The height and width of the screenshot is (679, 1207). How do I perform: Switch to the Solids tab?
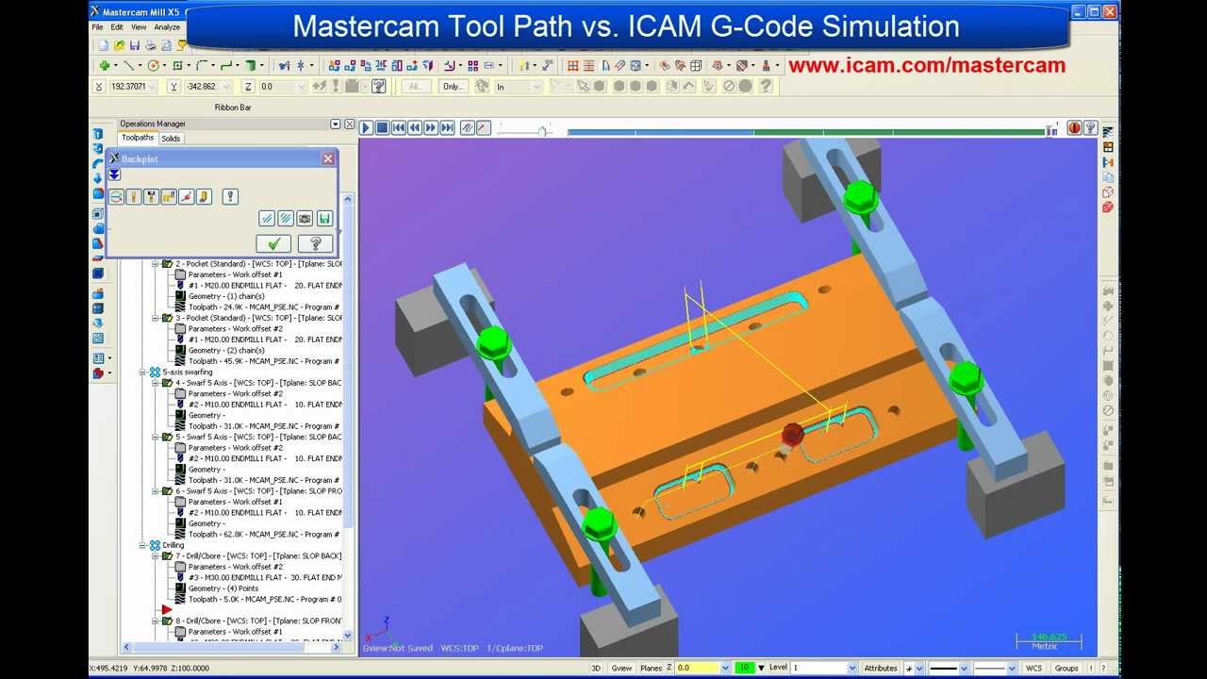coord(171,138)
